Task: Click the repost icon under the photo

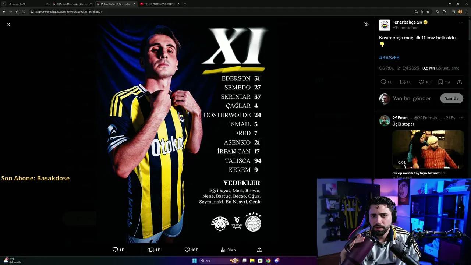Action: click(151, 250)
